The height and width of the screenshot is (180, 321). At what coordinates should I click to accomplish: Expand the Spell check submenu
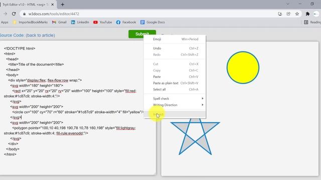coord(175,98)
